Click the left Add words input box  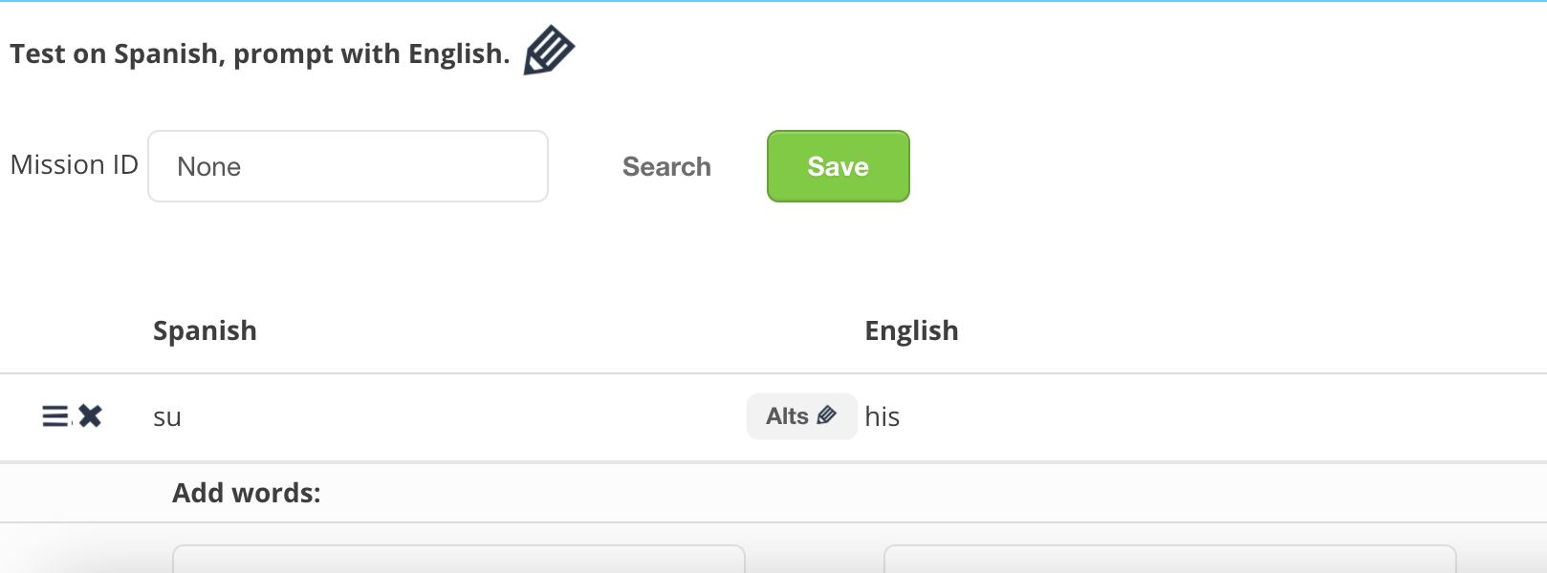458,560
